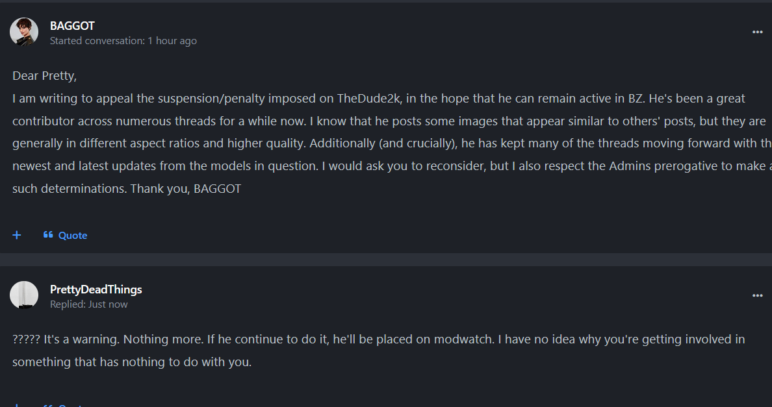This screenshot has height=407, width=772.
Task: Click the Quote button under BAGGOT's message
Action: [66, 235]
